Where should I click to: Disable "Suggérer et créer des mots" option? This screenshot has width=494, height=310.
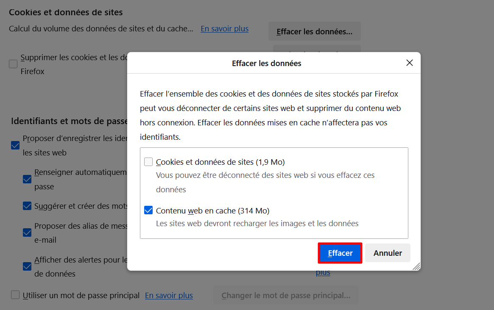27,206
